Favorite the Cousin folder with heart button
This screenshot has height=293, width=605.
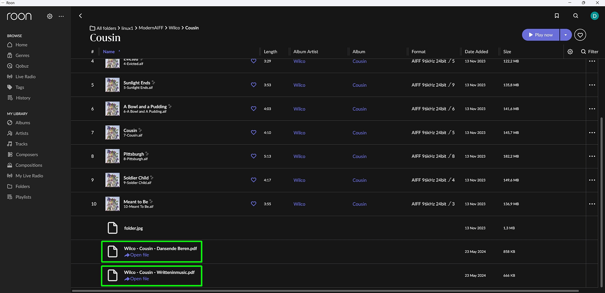(580, 35)
